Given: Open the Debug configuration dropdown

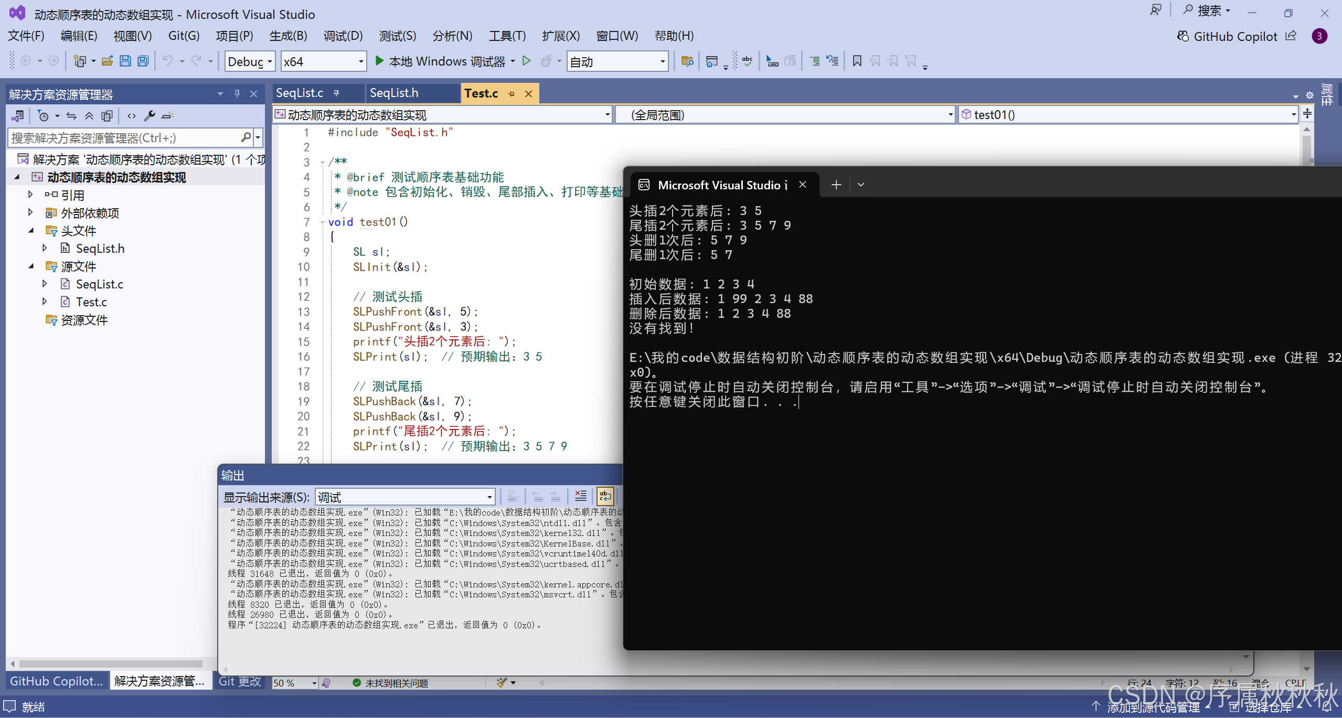Looking at the screenshot, I should tap(250, 61).
